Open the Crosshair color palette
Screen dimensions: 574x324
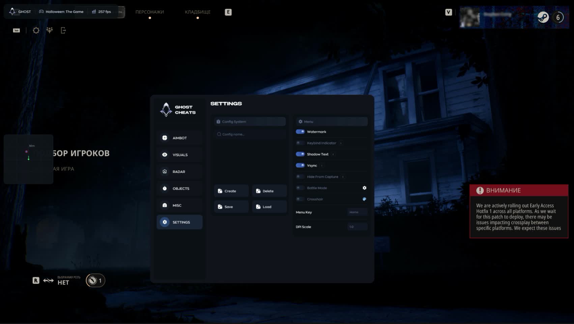[x=364, y=199]
